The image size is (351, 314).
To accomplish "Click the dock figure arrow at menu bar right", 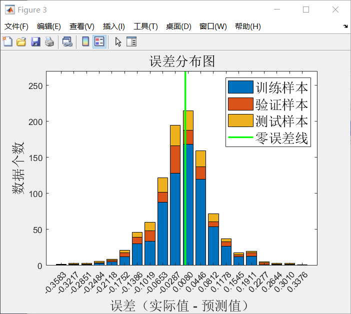I will coord(345,26).
